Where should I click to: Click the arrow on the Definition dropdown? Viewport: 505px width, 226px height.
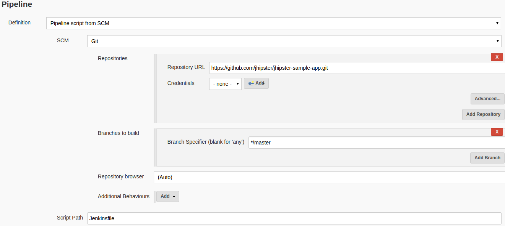tap(497, 23)
